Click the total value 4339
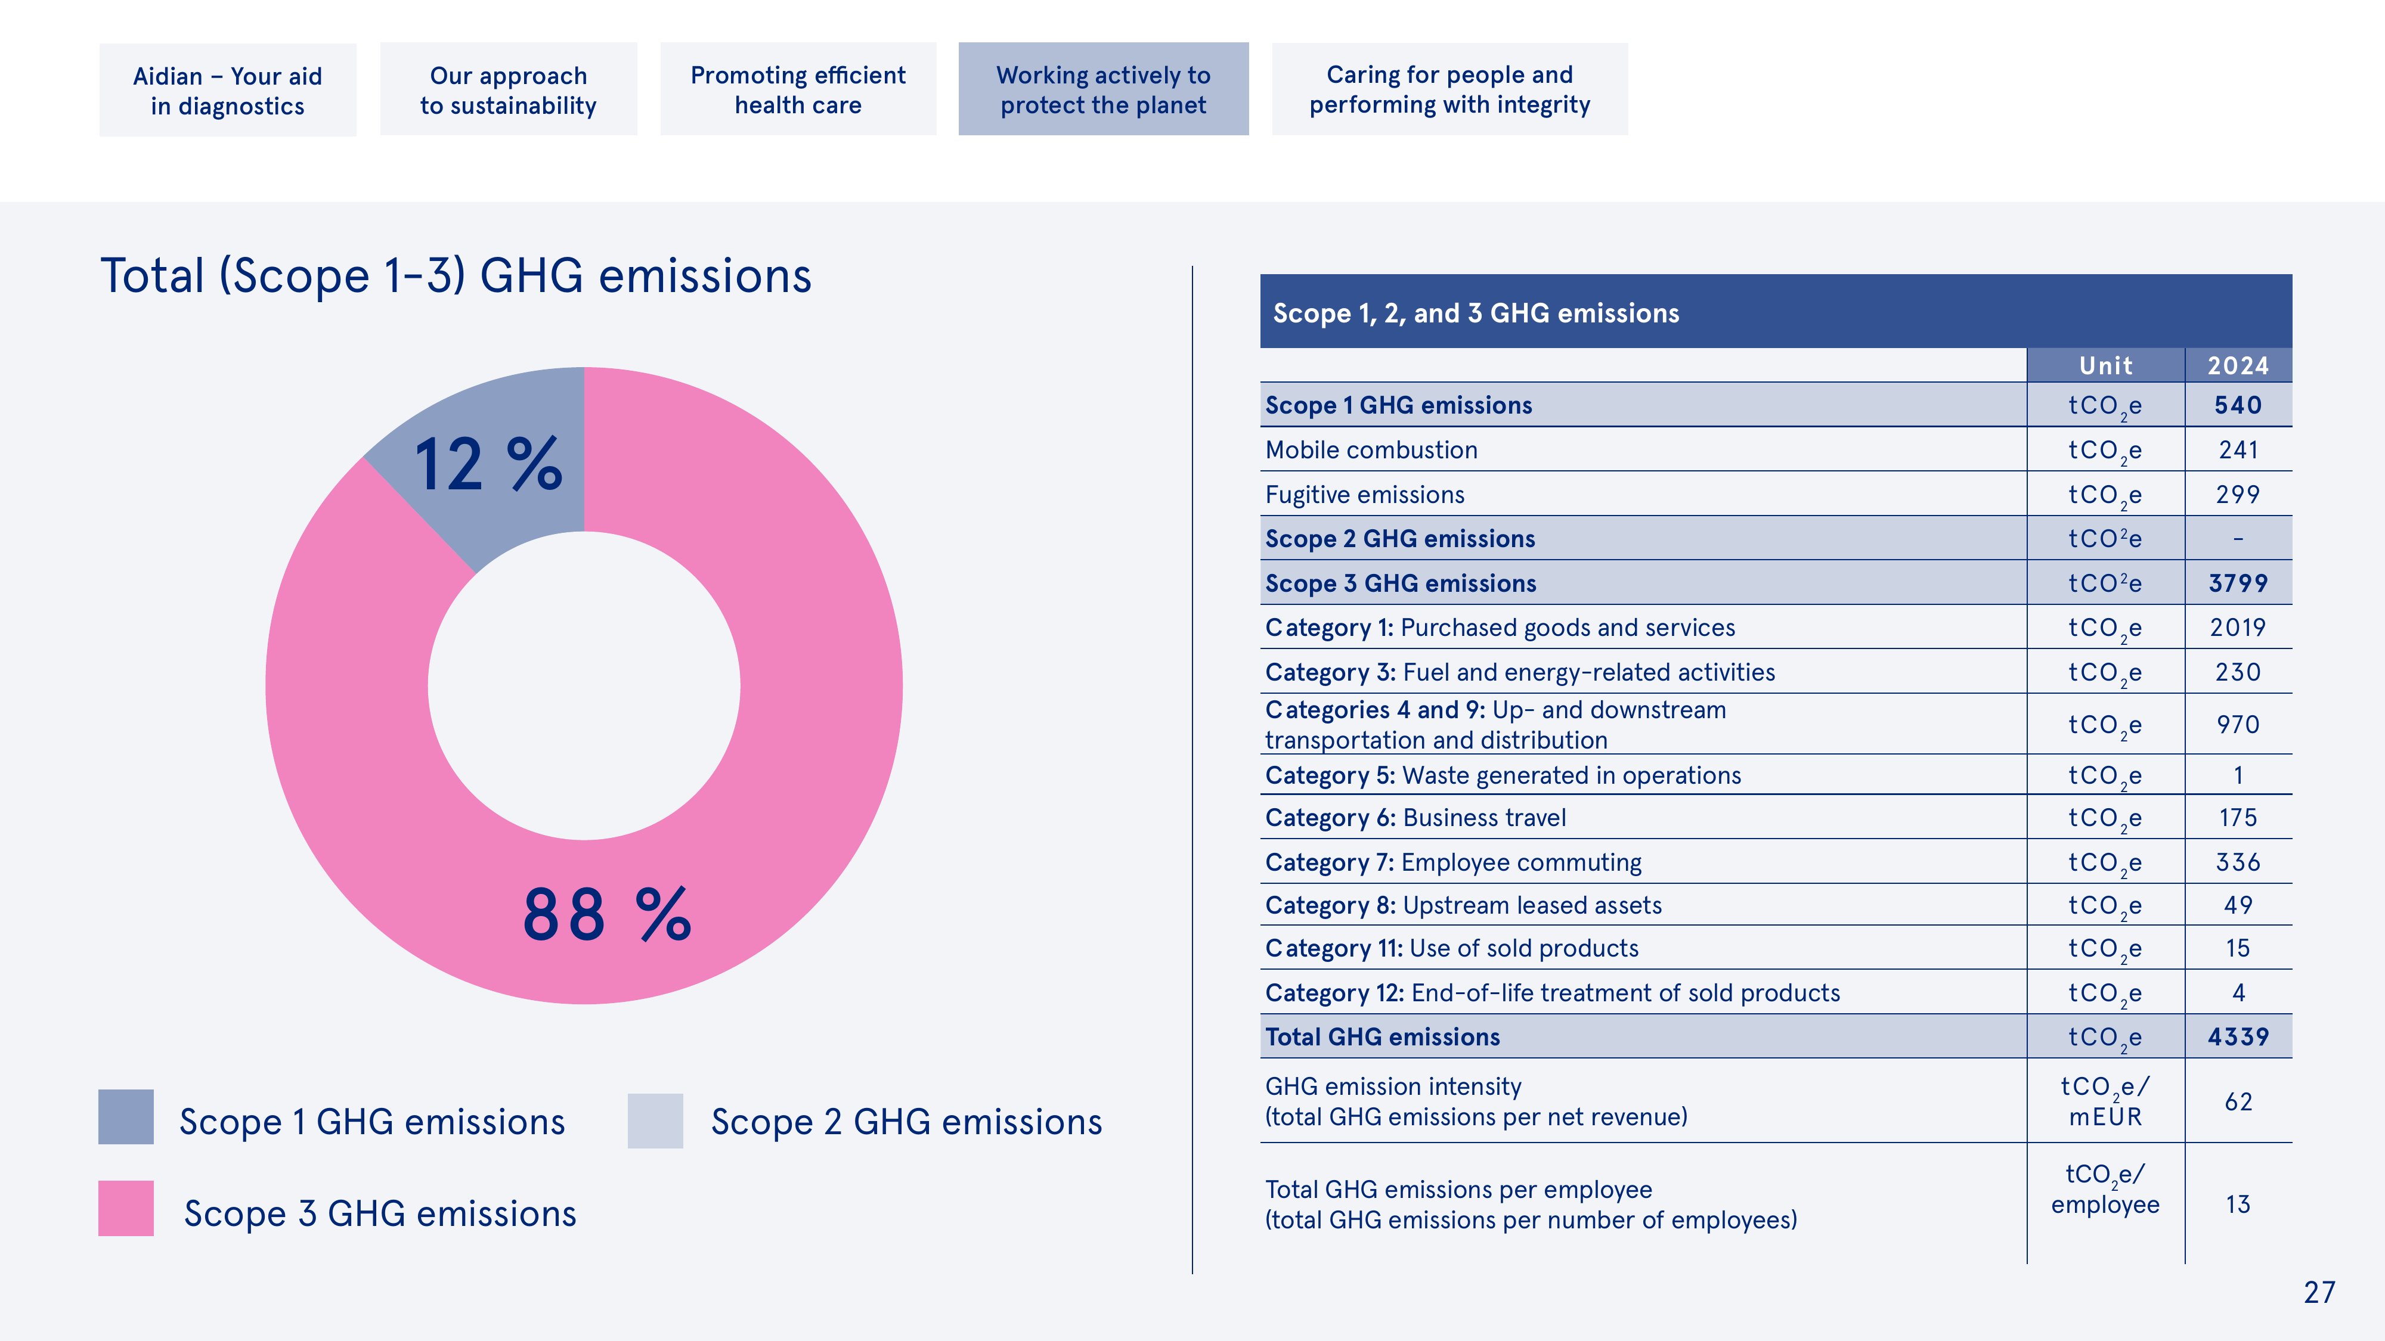2385x1341 pixels. coord(2238,1036)
